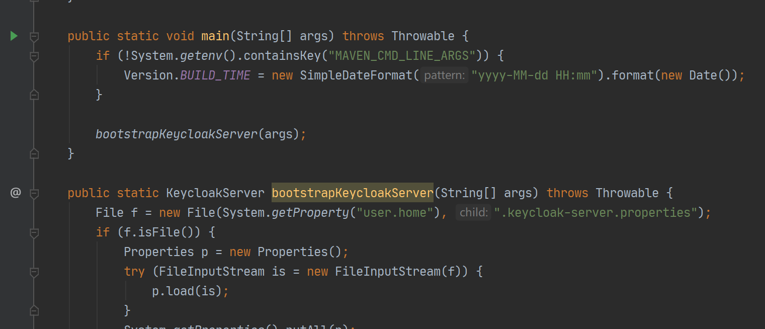Click the getenv method call
The height and width of the screenshot is (329, 765).
201,55
